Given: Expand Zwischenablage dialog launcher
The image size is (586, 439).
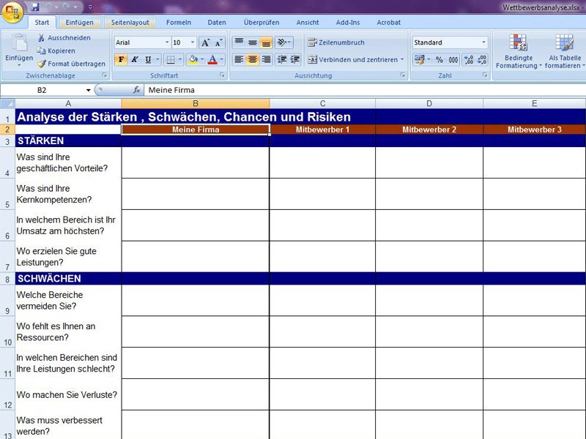Looking at the screenshot, I should coord(105,75).
